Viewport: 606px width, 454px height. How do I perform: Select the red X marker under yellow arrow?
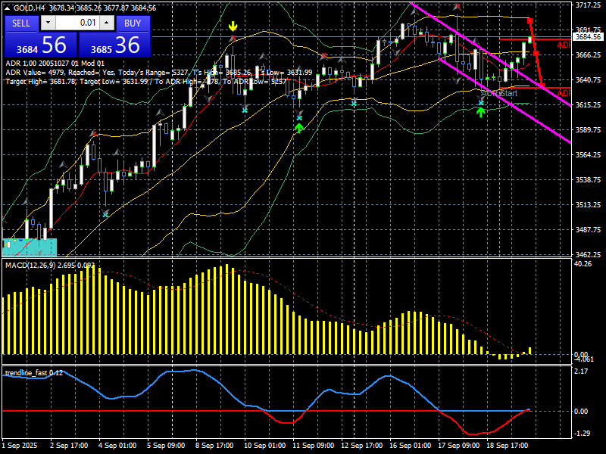pyautogui.click(x=233, y=39)
